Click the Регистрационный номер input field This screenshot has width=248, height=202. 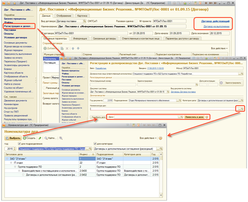coord(112,84)
